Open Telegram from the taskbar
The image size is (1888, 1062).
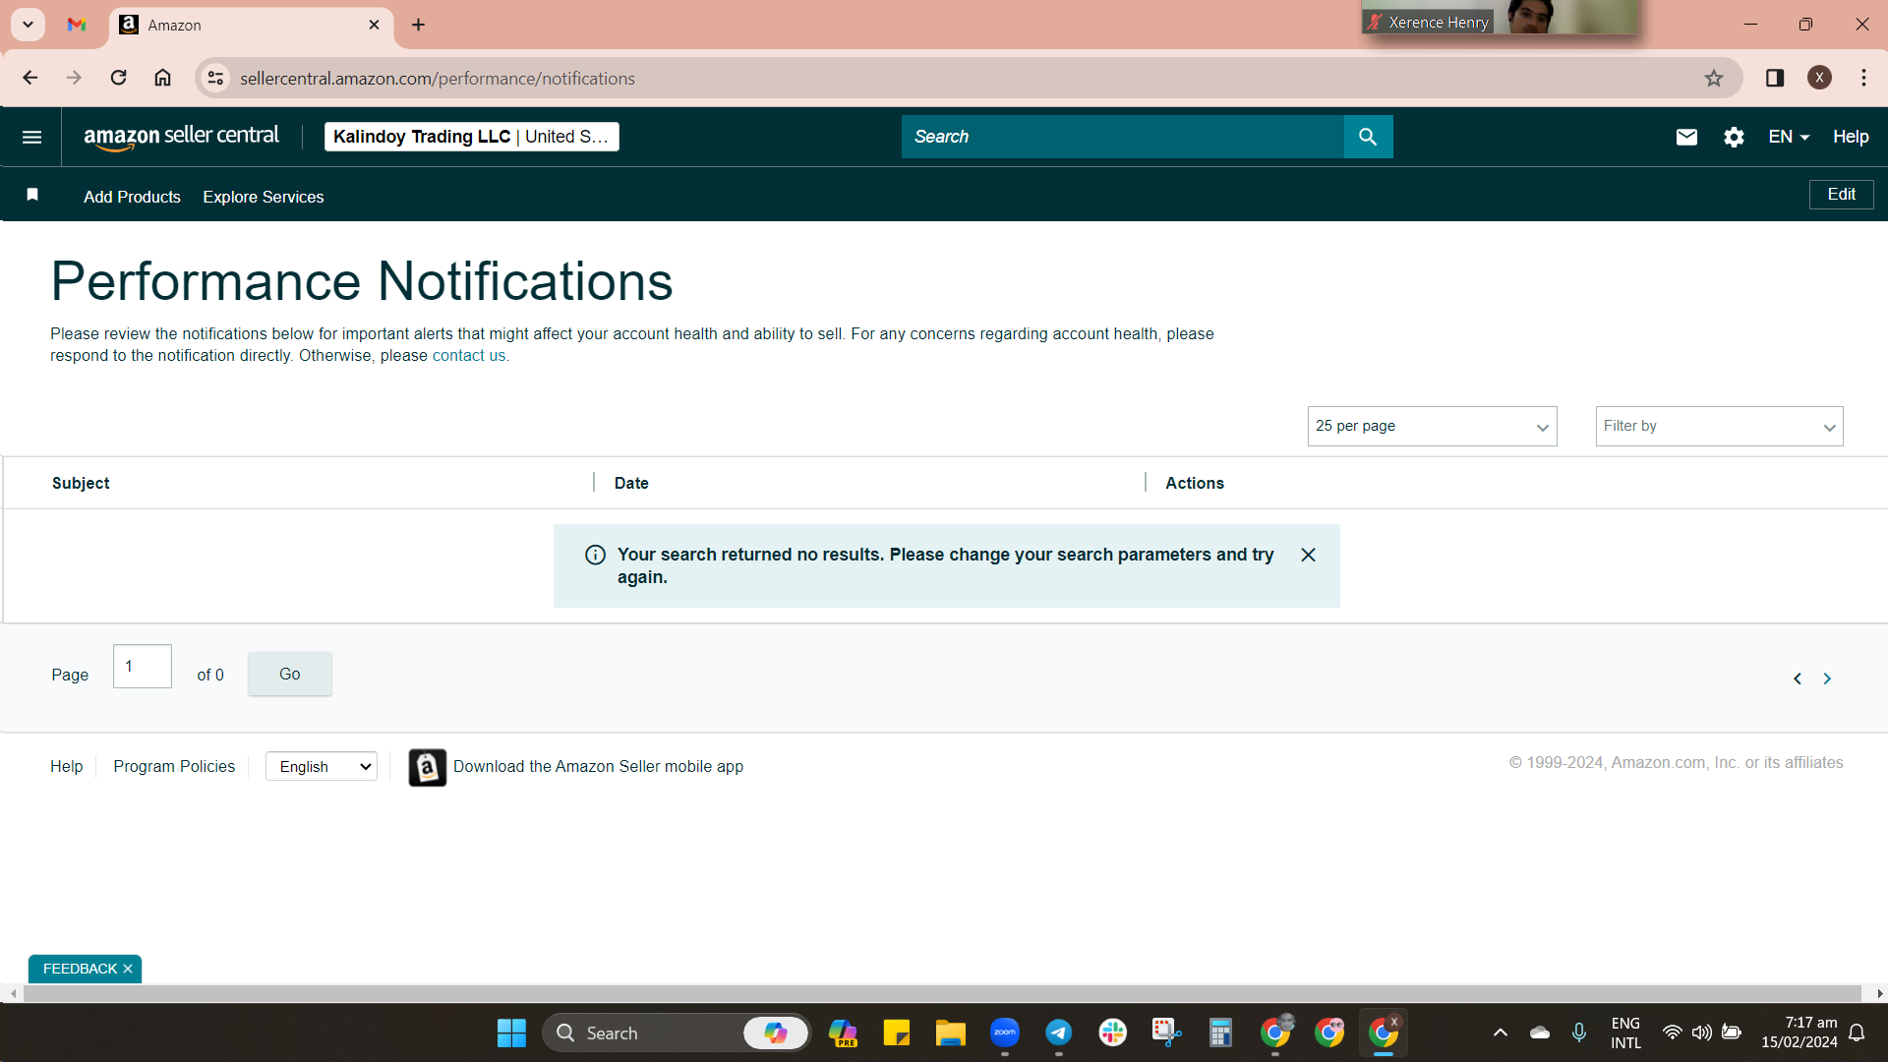pos(1059,1032)
